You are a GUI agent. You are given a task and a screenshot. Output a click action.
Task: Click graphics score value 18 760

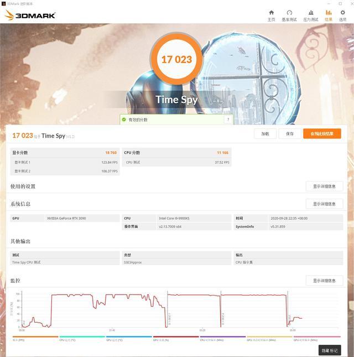coord(111,153)
